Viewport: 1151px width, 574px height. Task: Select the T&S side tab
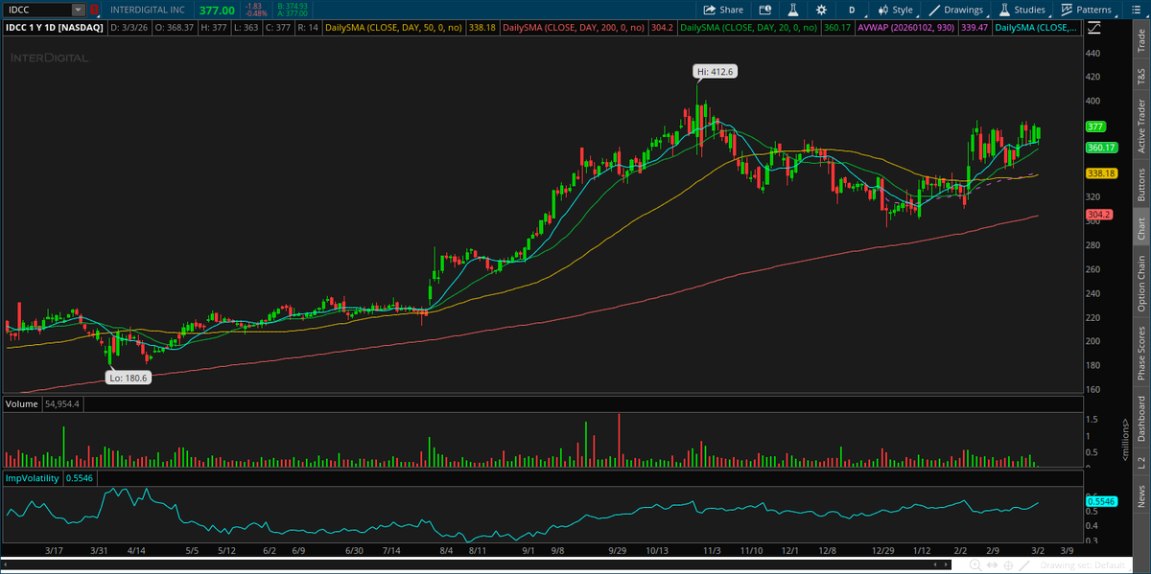pyautogui.click(x=1141, y=78)
